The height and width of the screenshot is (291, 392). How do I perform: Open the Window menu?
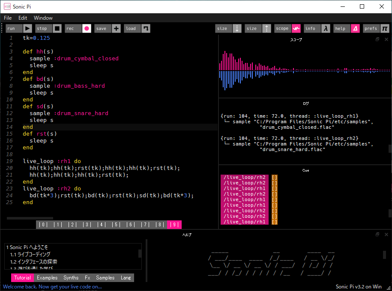click(43, 18)
